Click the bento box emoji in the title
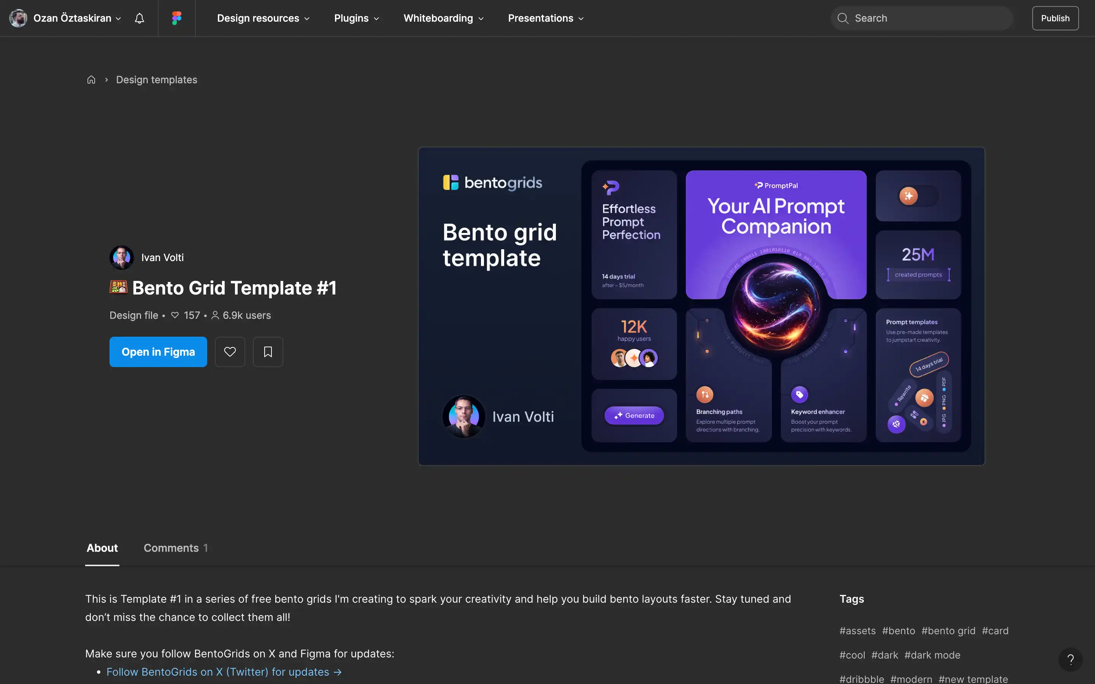 119,287
